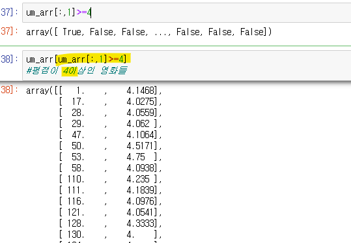Select the input prompt label 37
351x243 pixels.
[9, 12]
